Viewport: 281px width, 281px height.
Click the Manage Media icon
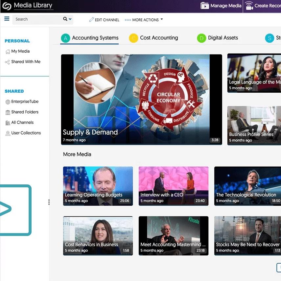coord(205,6)
